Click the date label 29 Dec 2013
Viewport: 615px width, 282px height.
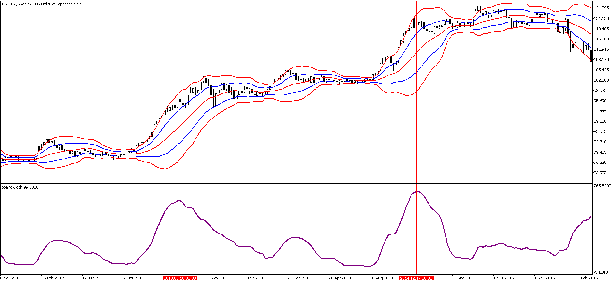299,278
